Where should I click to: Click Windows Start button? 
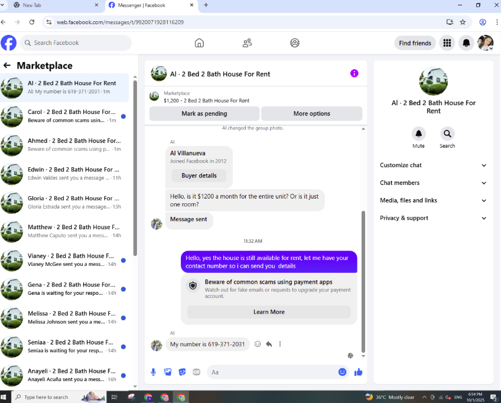click(x=4, y=397)
